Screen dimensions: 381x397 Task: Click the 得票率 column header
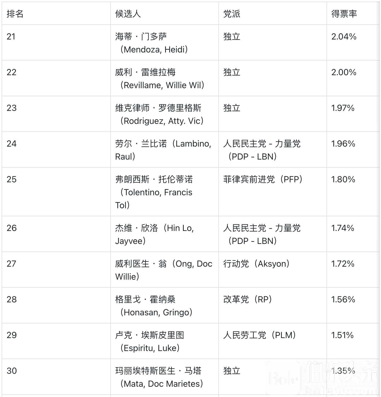click(344, 14)
